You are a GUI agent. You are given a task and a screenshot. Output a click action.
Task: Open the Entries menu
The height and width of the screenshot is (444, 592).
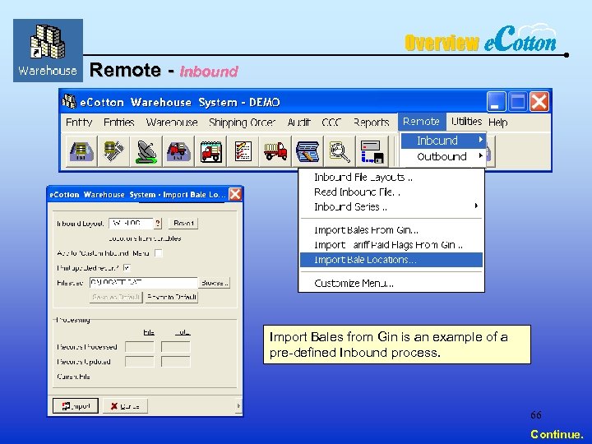pos(119,122)
